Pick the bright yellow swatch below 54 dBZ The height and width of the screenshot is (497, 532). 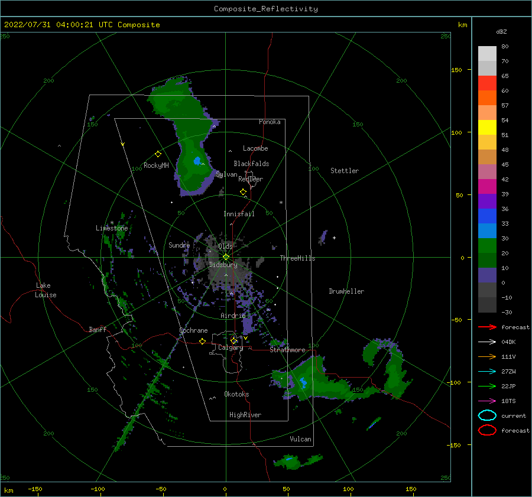pyautogui.click(x=487, y=127)
